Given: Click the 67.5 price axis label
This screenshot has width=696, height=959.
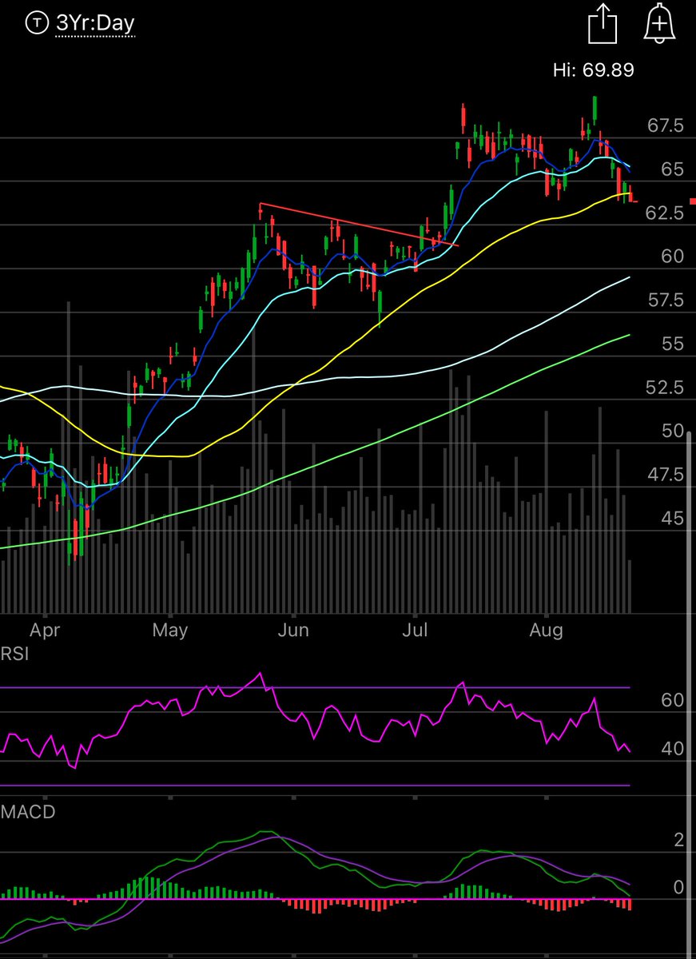Looking at the screenshot, I should click(x=665, y=125).
